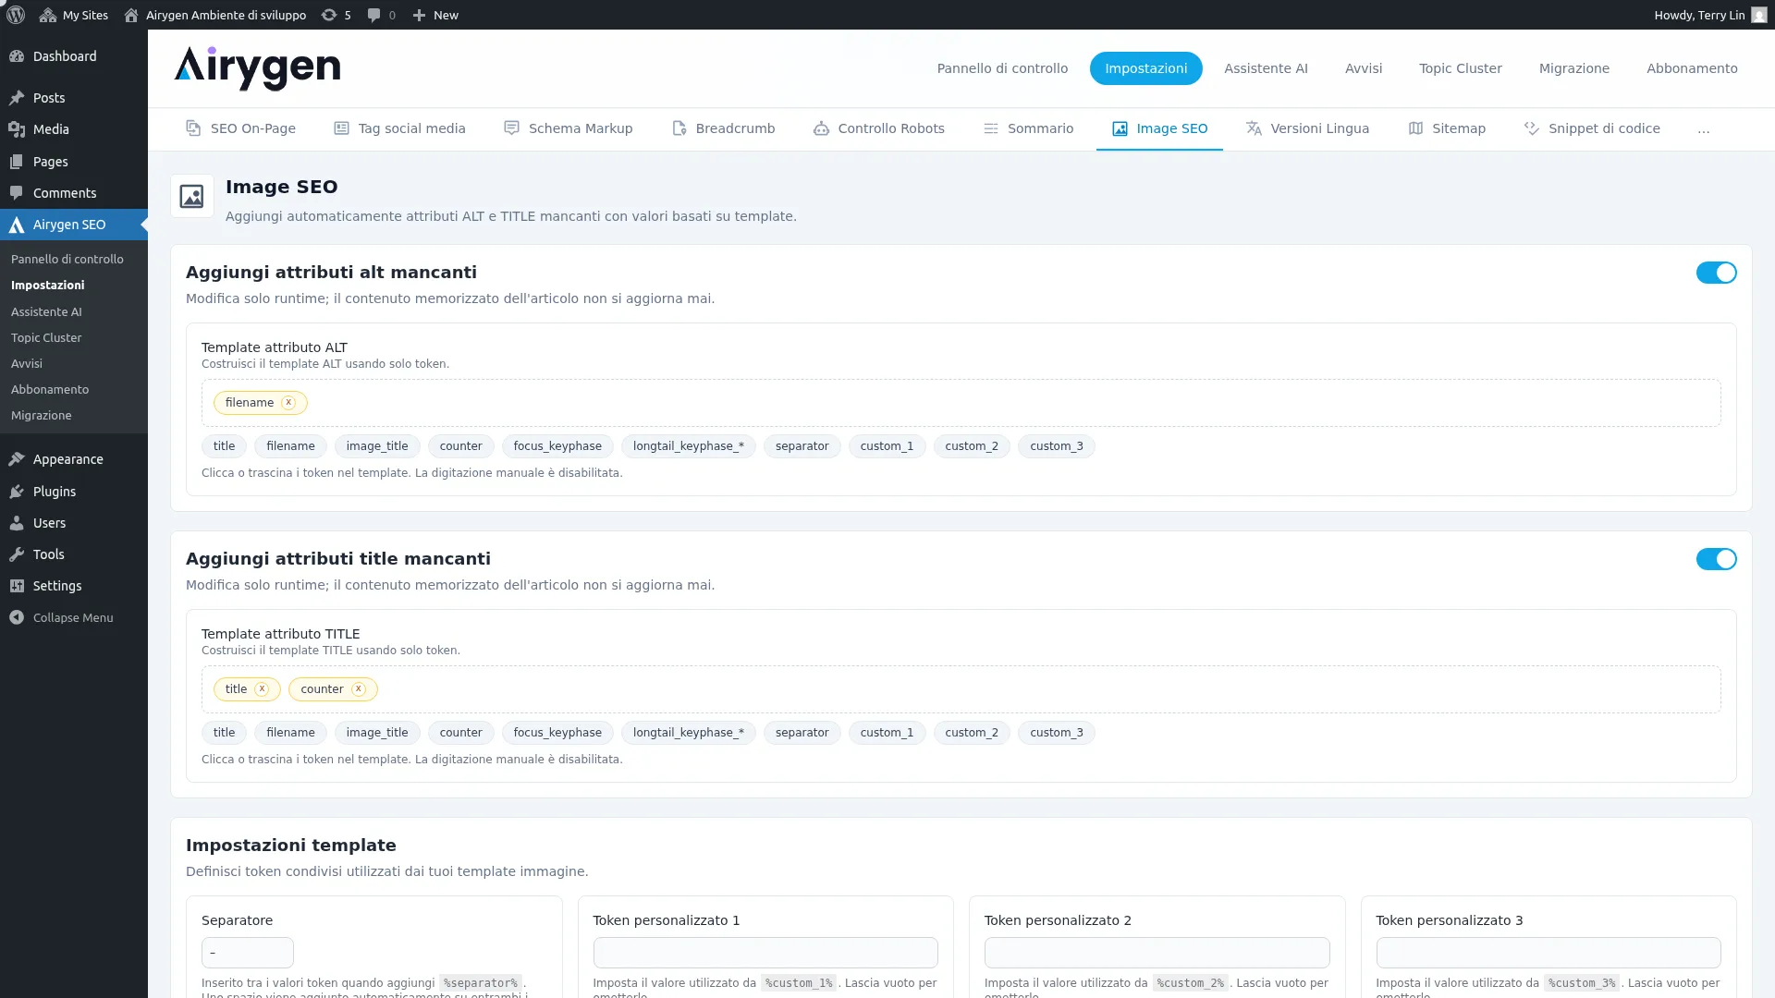The width and height of the screenshot is (1775, 998).
Task: Open the Topic Cluster top tab
Action: point(1461,68)
